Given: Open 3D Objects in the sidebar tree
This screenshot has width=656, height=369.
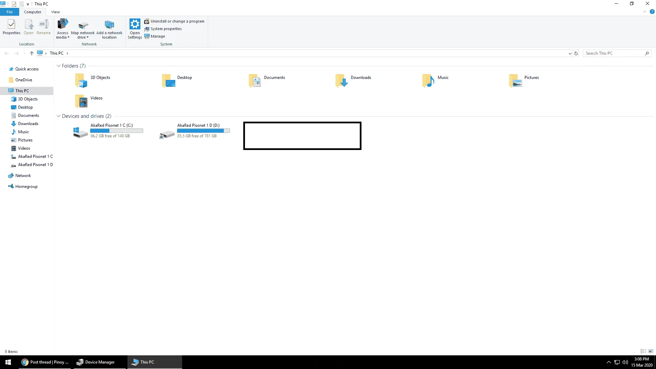Looking at the screenshot, I should pyautogui.click(x=28, y=99).
